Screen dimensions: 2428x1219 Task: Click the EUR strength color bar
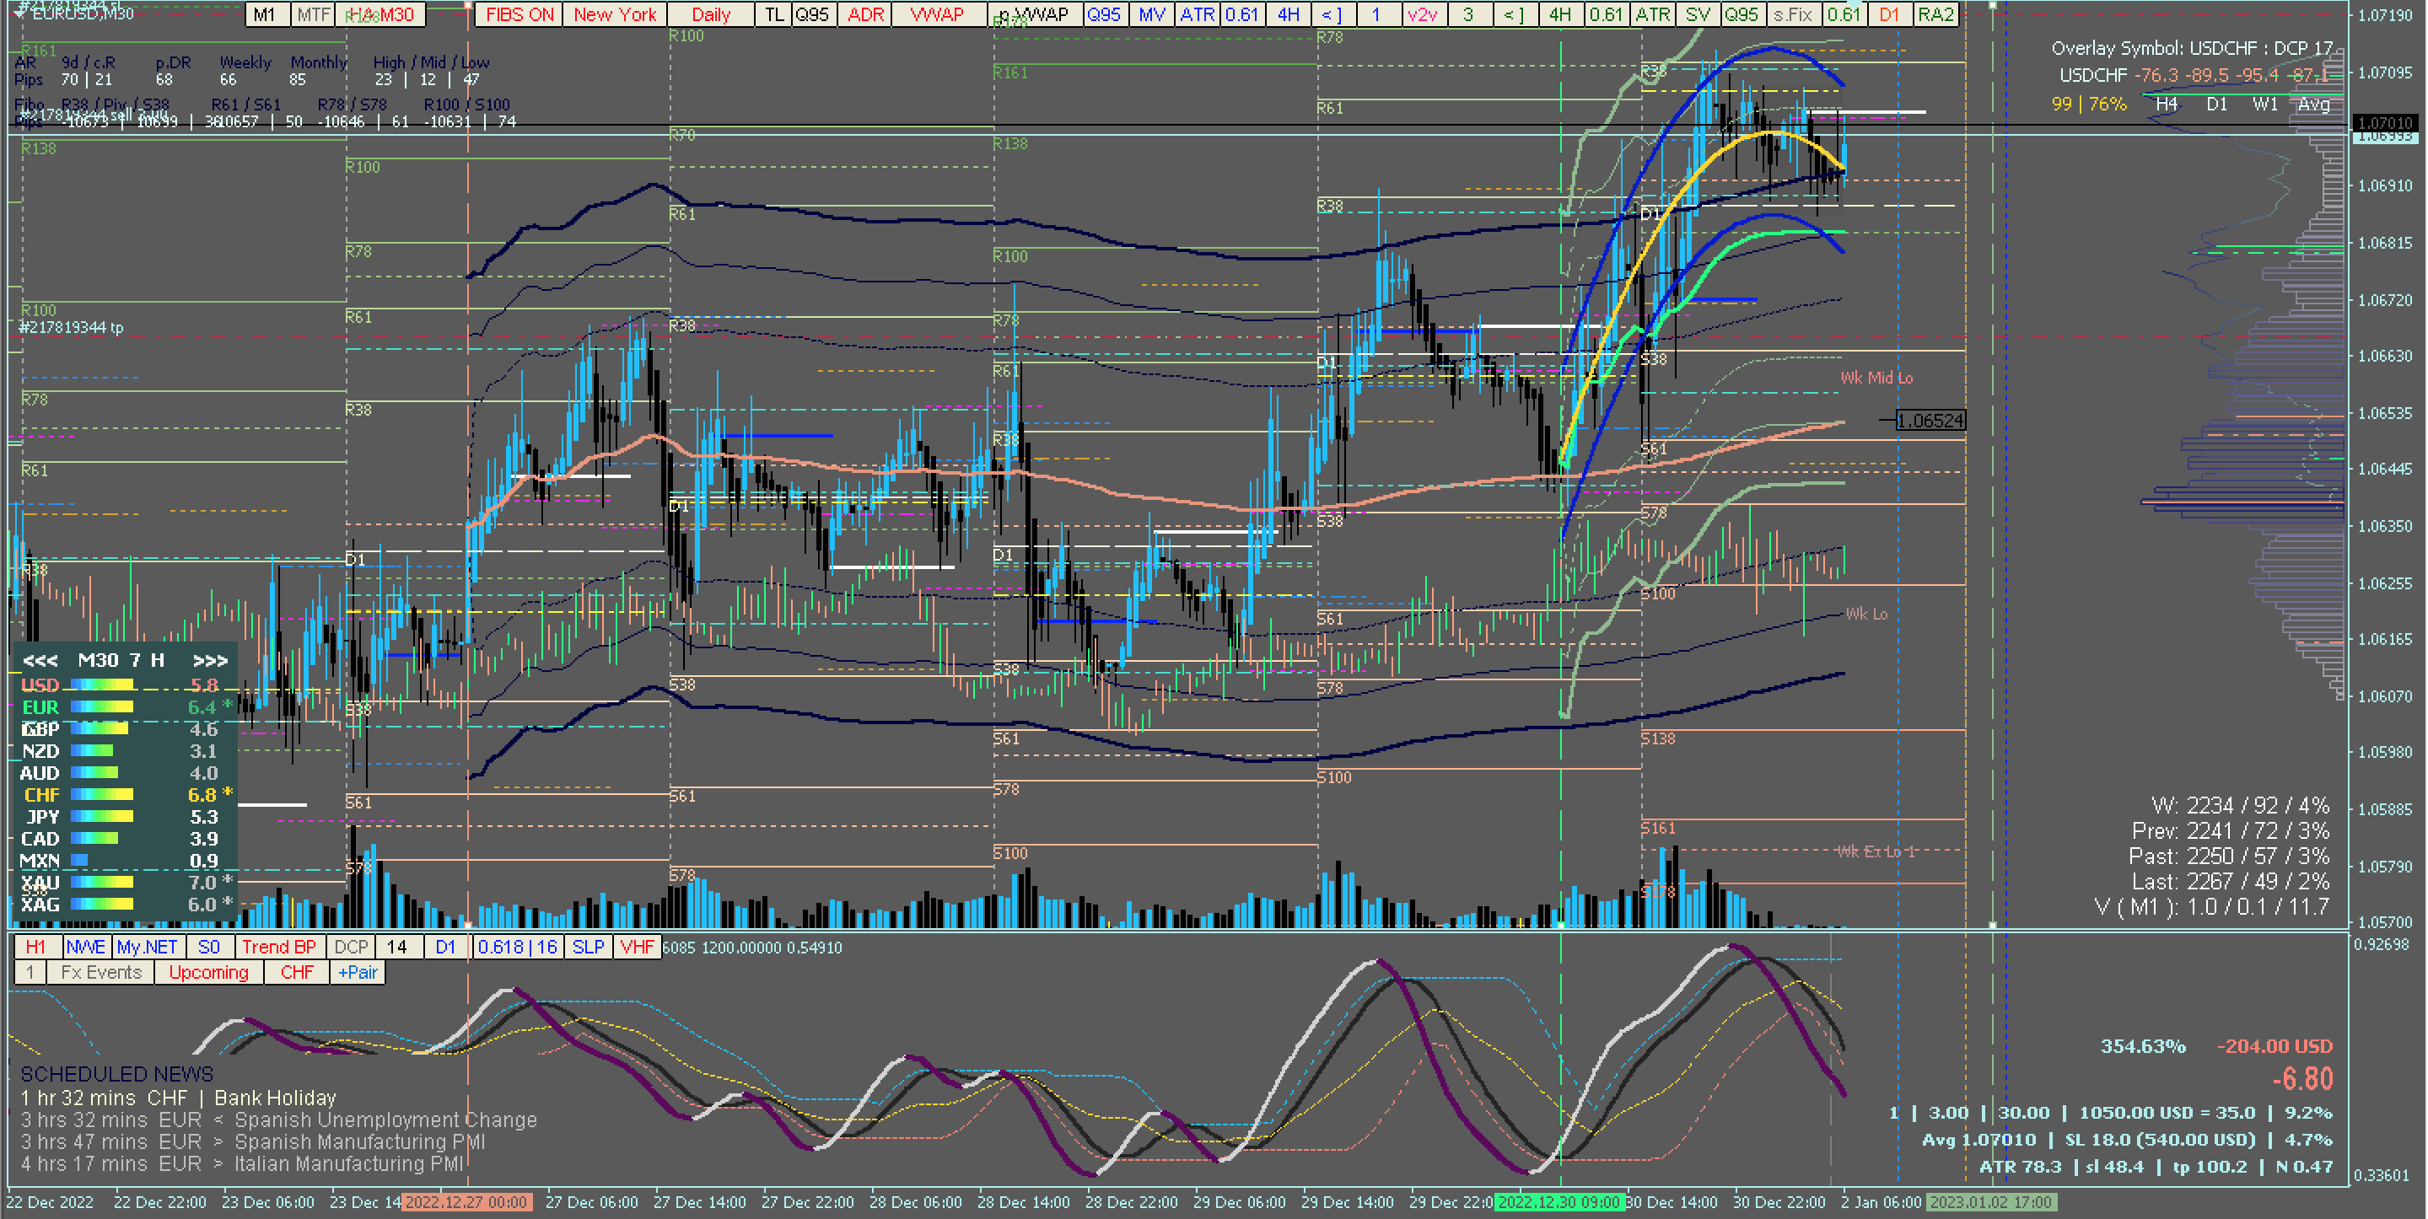coord(102,706)
